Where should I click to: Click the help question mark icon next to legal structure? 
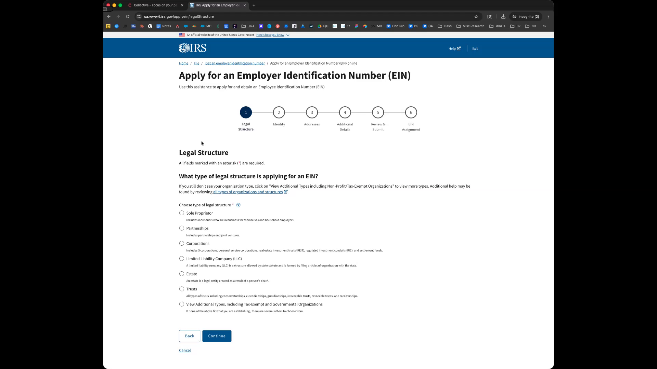tap(238, 205)
